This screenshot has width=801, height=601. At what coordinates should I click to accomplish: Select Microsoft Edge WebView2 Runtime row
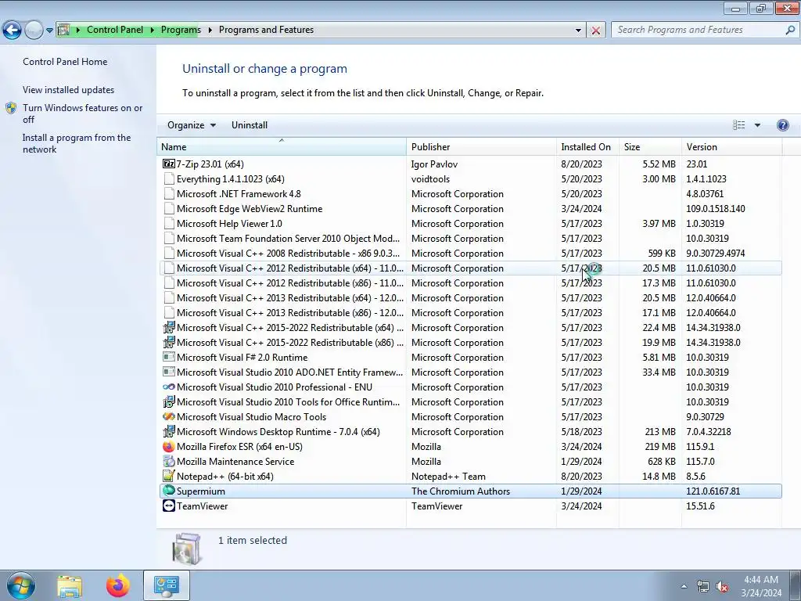470,208
